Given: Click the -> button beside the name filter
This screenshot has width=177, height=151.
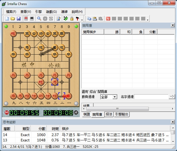Looking at the screenshot, I should point(172,96).
